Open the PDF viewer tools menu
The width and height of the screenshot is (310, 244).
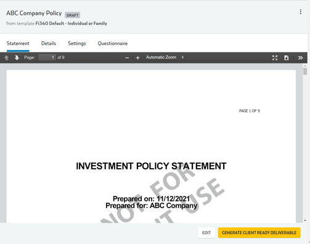[300, 58]
